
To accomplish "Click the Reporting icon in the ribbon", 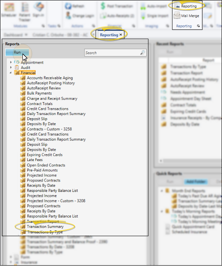I will 177,6.
